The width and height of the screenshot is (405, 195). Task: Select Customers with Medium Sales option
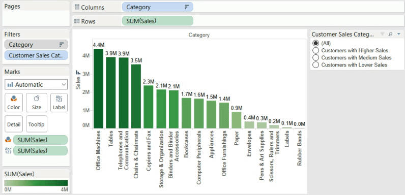315,57
